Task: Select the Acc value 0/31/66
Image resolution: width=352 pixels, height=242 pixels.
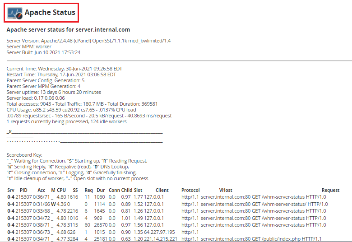Action: 42,204
